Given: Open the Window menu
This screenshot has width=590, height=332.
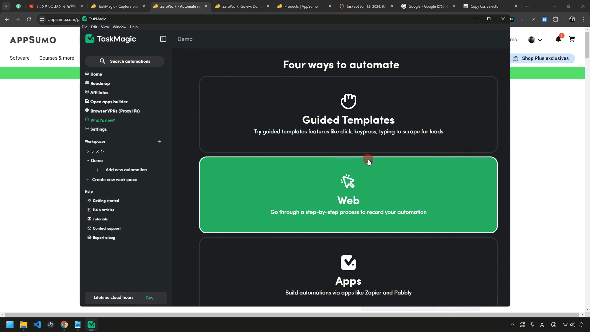Looking at the screenshot, I should click(119, 27).
